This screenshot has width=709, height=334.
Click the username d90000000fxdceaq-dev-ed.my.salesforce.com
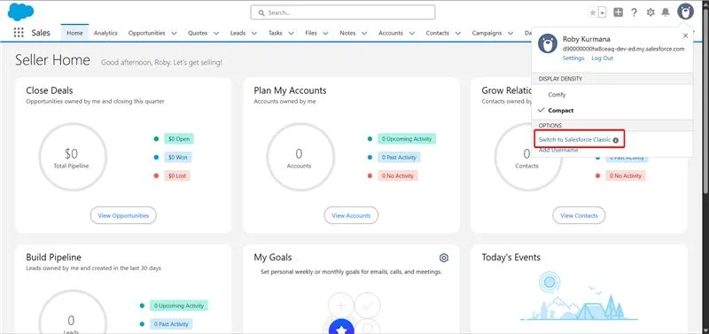pyautogui.click(x=623, y=49)
